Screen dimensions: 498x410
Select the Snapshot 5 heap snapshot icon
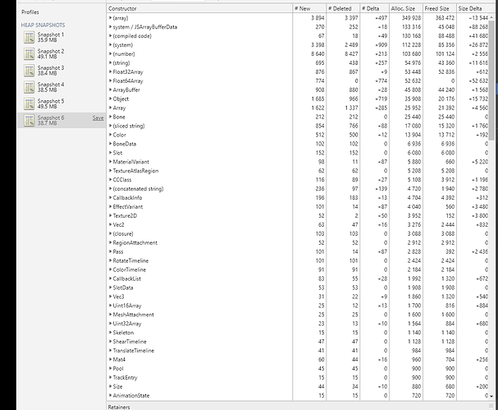point(29,104)
